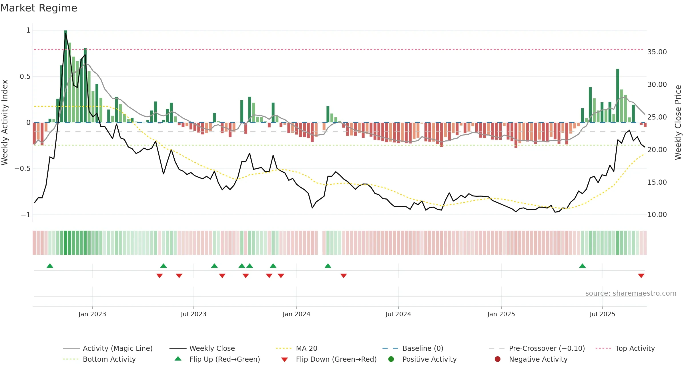Click the Jul 2025 x-axis label
The height and width of the screenshot is (386, 686).
coord(602,314)
